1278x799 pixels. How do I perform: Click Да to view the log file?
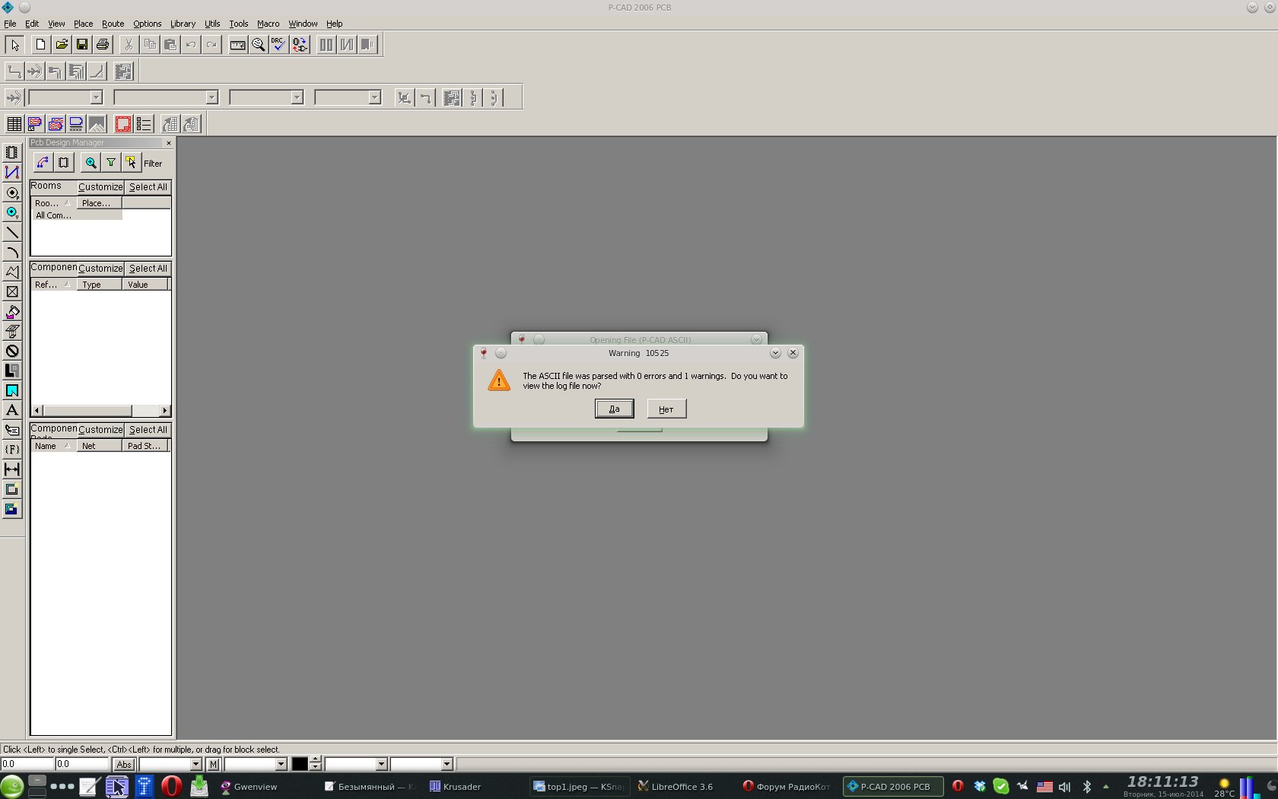[614, 409]
